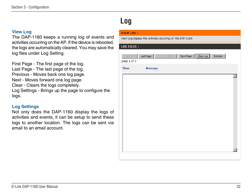Click the 'Previous - Moves back' line
The height and width of the screenshot is (195, 252).
pyautogui.click(x=49, y=75)
